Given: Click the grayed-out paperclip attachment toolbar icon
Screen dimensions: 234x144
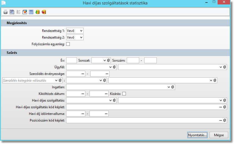Looking at the screenshot, I should (x=18, y=12).
